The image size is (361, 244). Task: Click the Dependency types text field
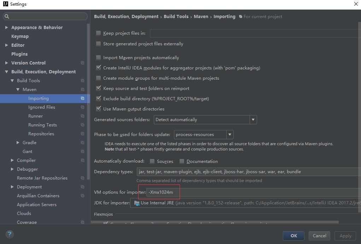(248, 172)
